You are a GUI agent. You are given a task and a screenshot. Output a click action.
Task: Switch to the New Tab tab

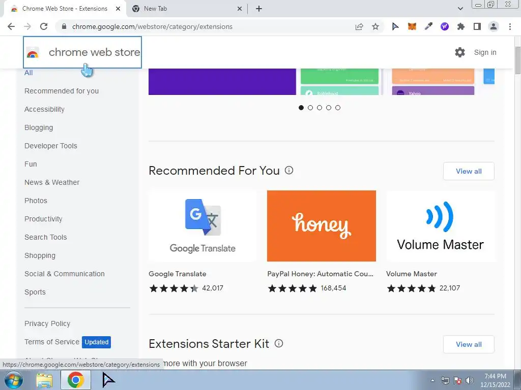187,9
